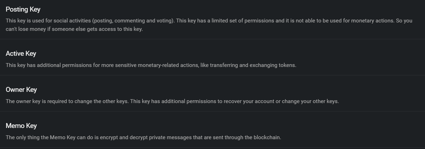Viewport: 425px width, 149px height.
Task: Click the sentence starting "This key is used for social activities"
Action: click(x=90, y=21)
